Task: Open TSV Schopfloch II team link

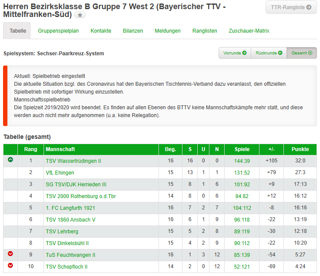Action: (67, 266)
